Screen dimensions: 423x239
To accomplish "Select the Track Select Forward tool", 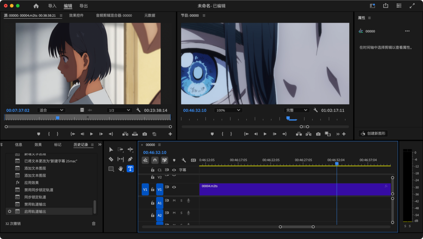I will tap(121, 150).
